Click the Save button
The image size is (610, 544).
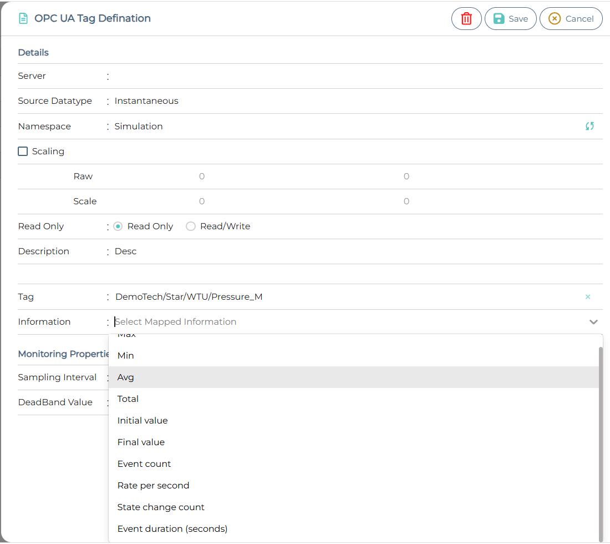click(510, 19)
